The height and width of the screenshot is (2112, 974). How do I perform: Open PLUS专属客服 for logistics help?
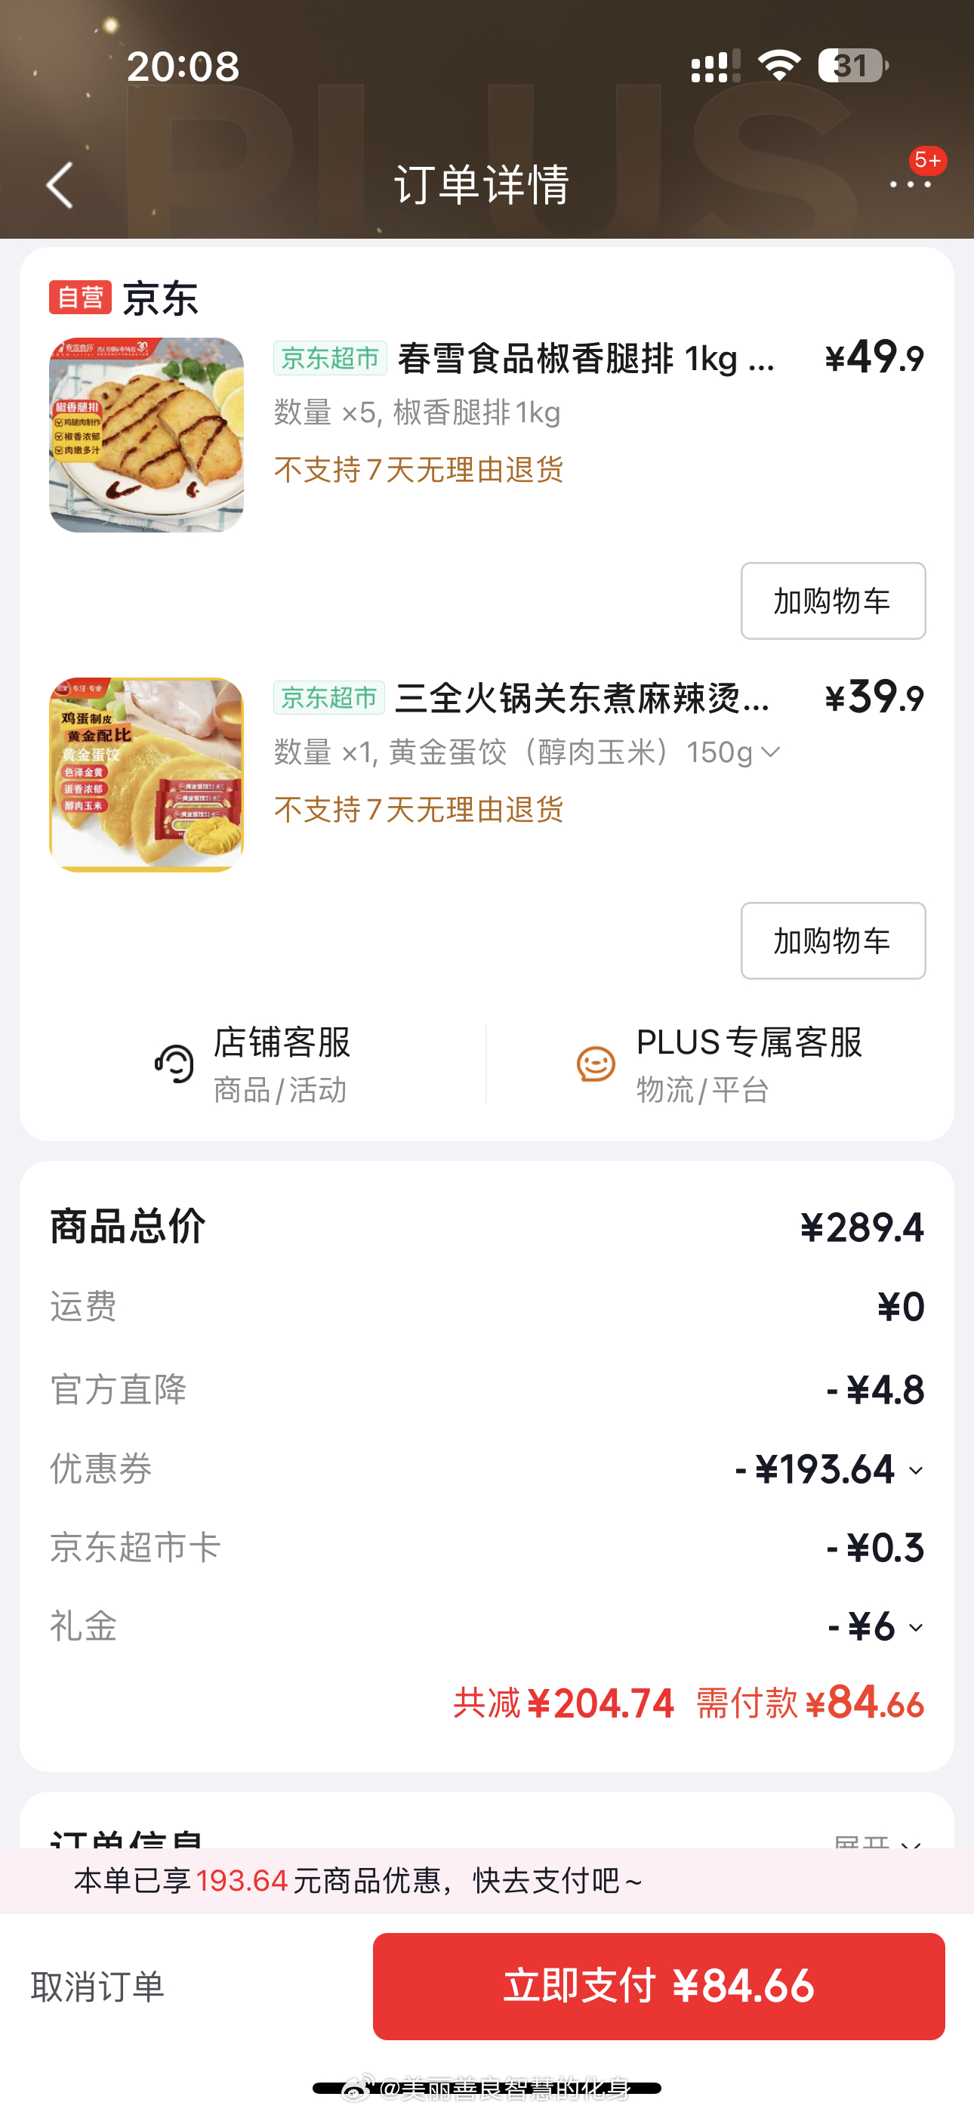[747, 1064]
